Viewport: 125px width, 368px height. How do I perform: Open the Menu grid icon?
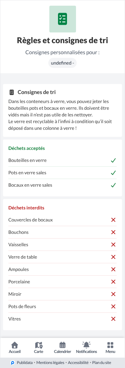[110, 345]
